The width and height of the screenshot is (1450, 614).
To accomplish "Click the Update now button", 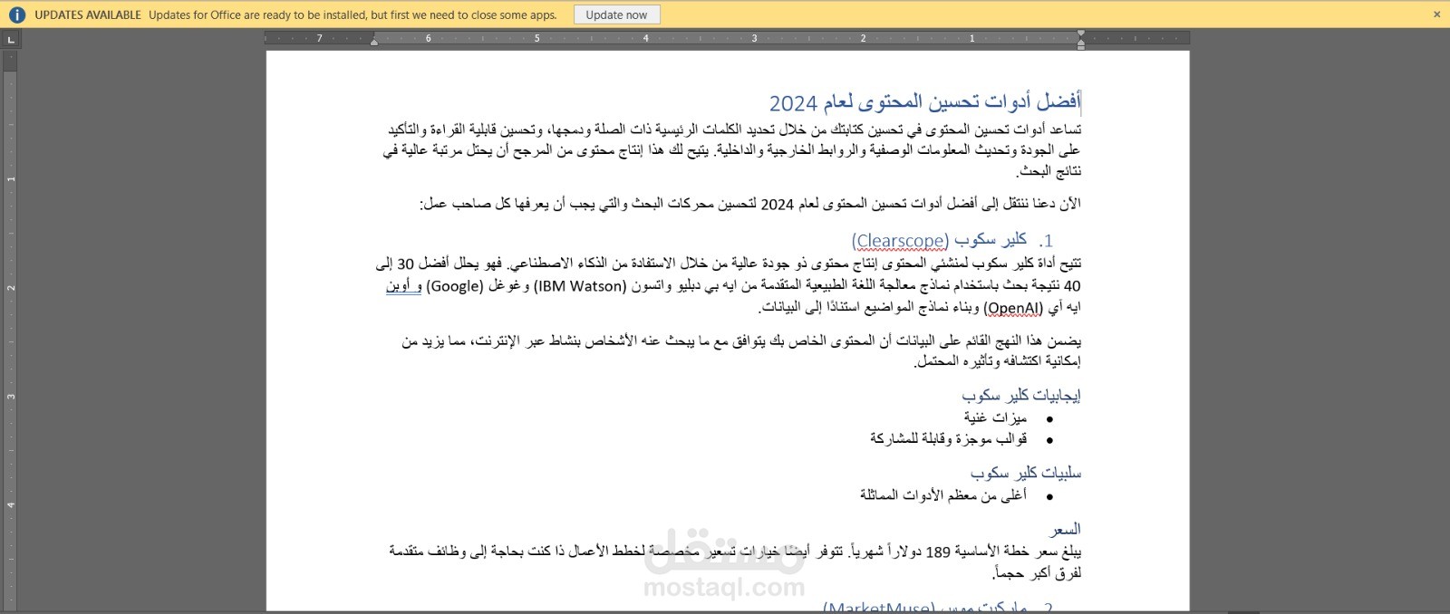I will 616,14.
